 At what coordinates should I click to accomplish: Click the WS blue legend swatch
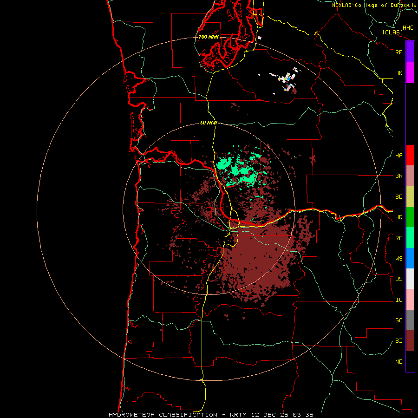(410, 258)
